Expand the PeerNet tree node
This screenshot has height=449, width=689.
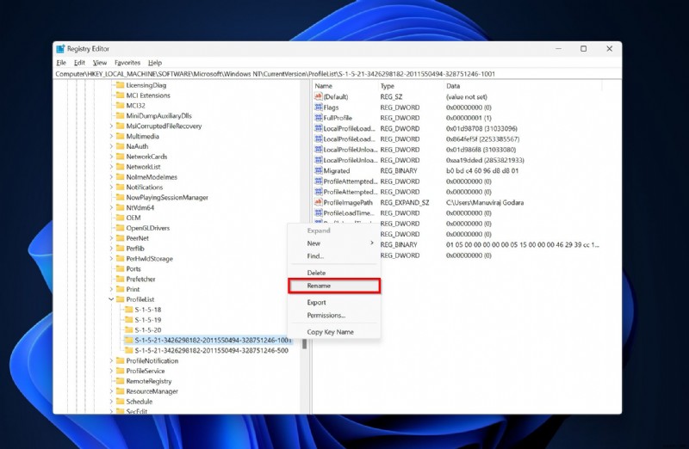tap(111, 238)
